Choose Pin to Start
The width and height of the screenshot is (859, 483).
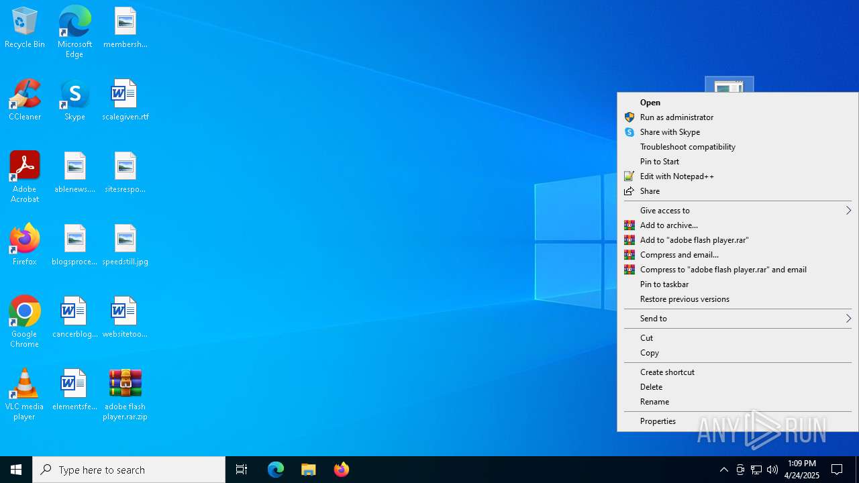[738, 162]
